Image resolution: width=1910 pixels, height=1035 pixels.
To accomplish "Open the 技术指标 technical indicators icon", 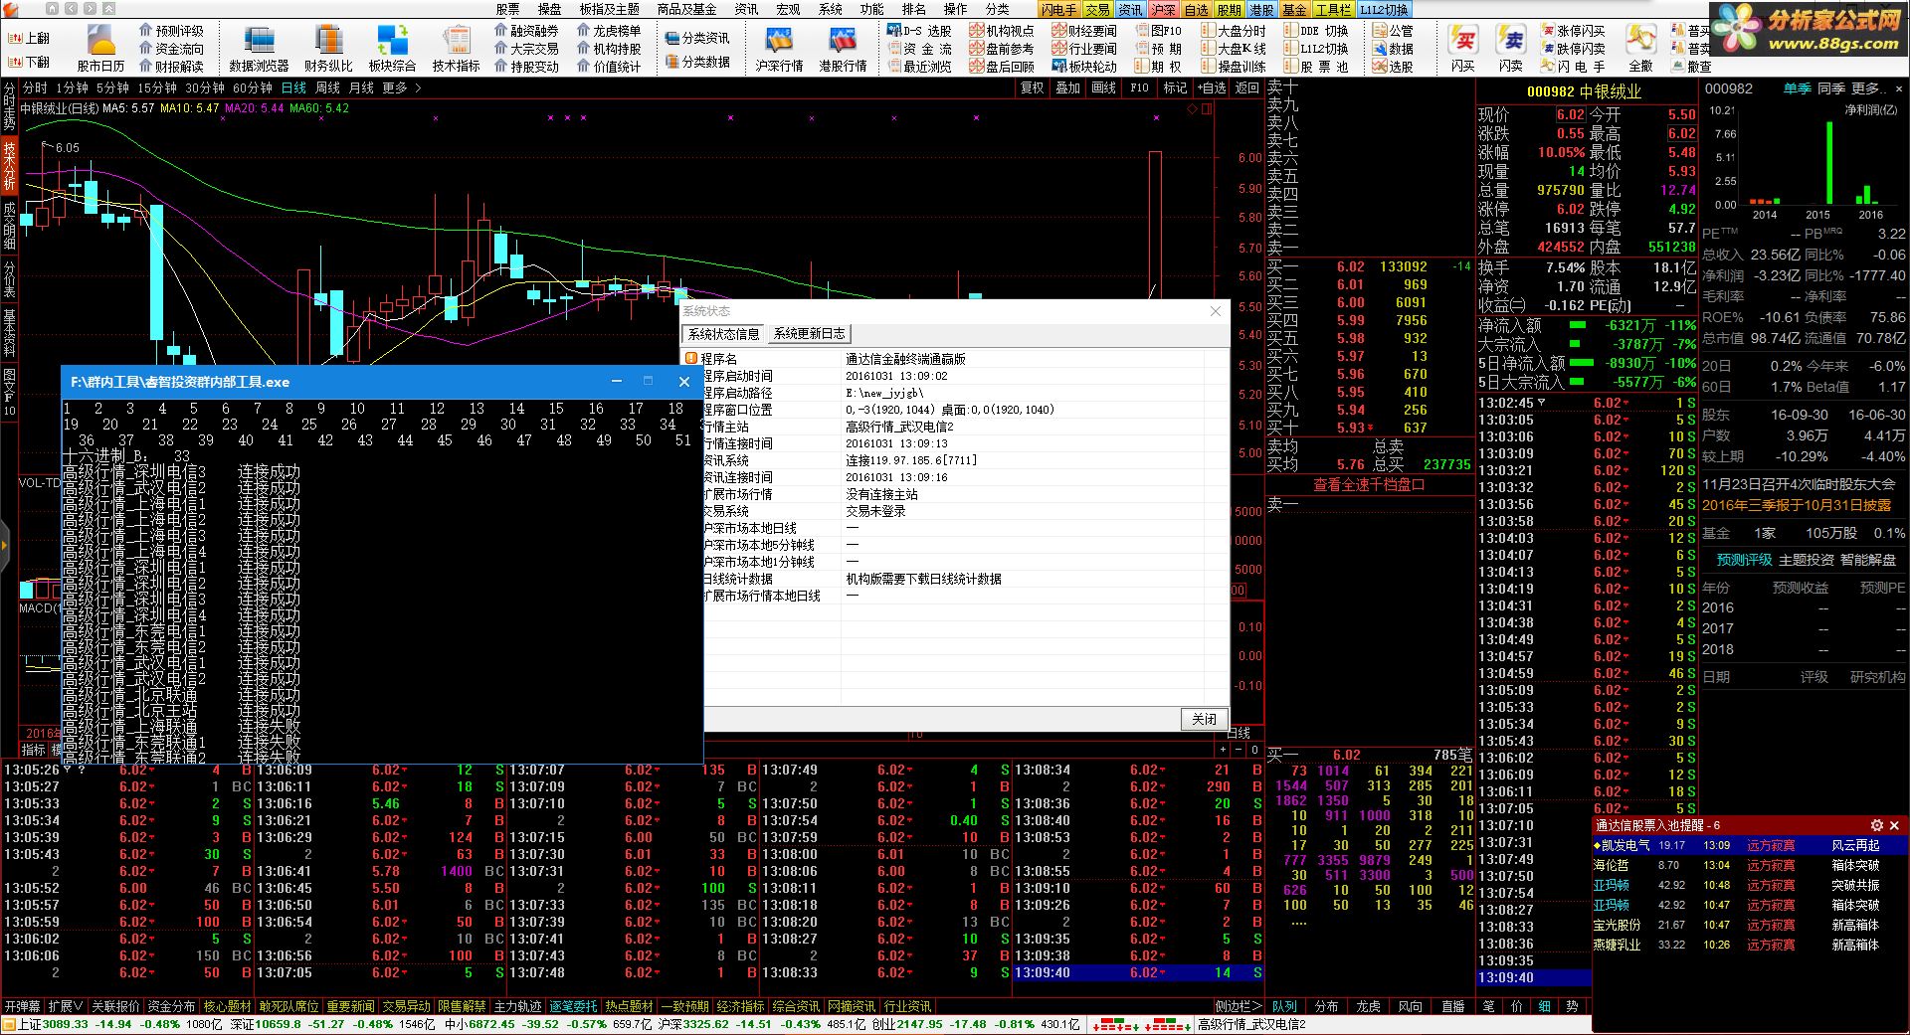I will 456,48.
